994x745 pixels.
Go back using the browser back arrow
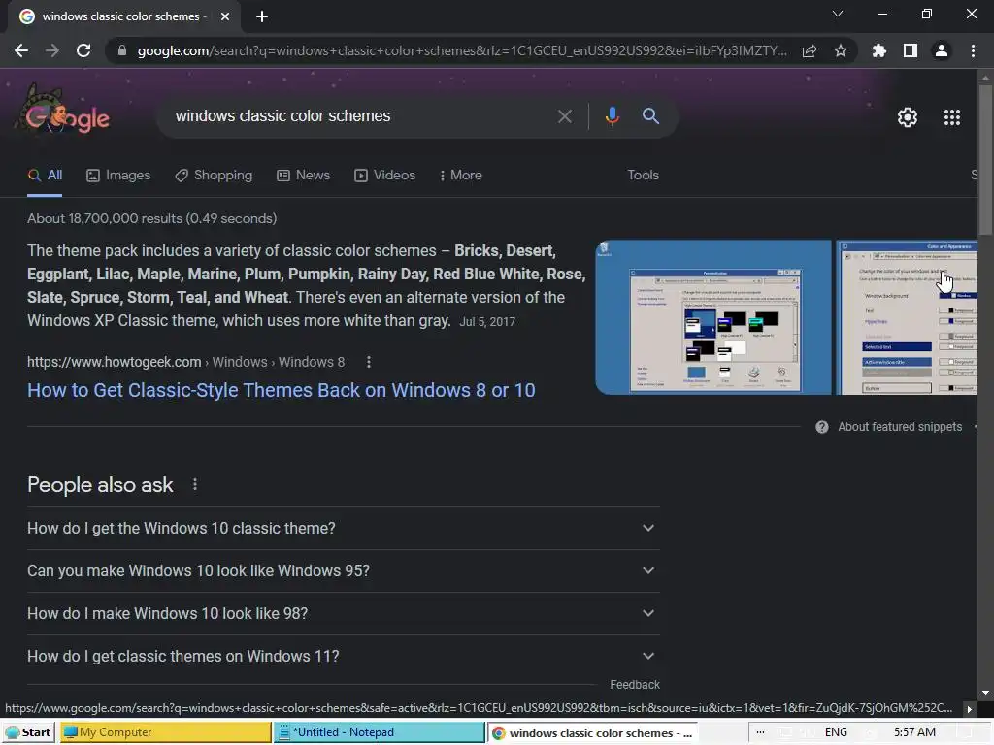click(21, 50)
